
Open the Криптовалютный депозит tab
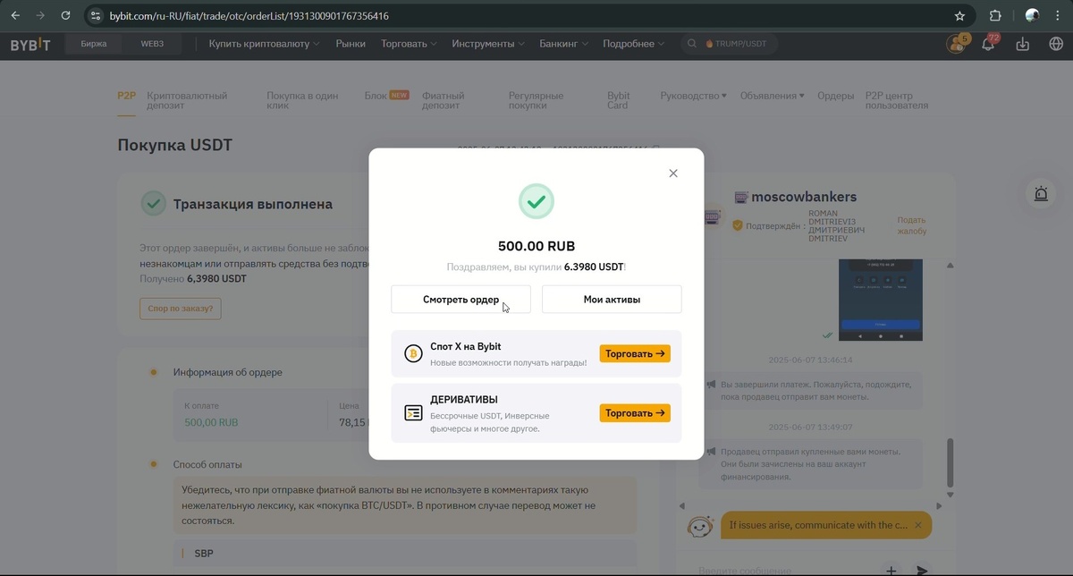click(x=187, y=100)
